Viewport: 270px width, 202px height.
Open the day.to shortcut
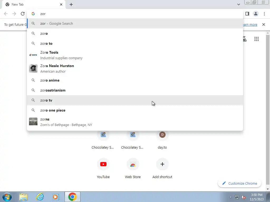click(162, 139)
